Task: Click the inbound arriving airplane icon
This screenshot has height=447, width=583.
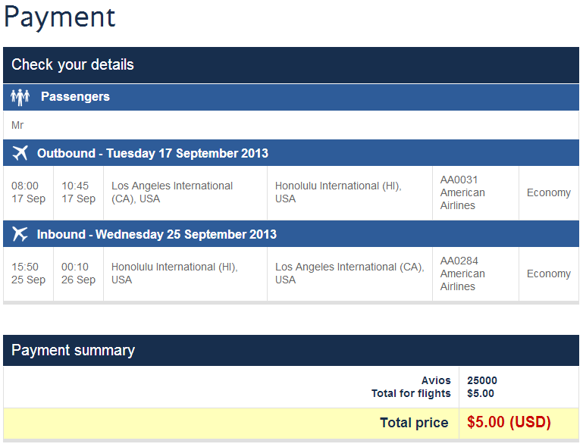Action: coord(20,234)
